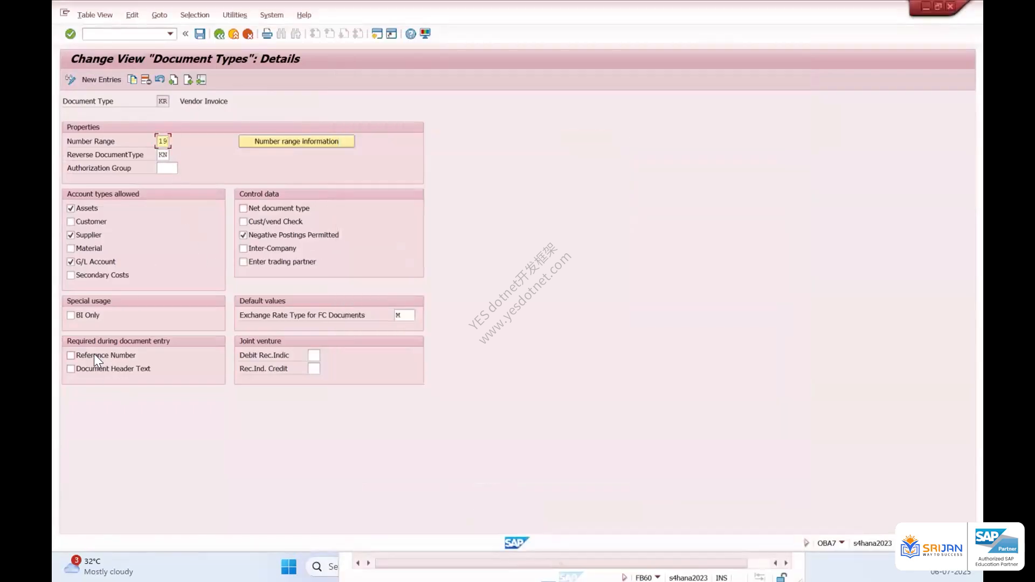Tick the Reference Number required checkbox
The width and height of the screenshot is (1035, 582).
(x=71, y=355)
